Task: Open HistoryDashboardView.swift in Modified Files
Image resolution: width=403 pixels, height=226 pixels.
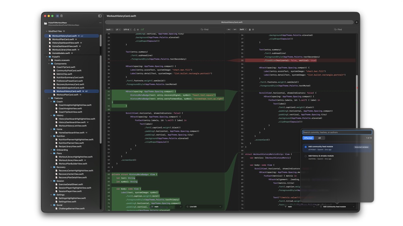Action: [65, 43]
